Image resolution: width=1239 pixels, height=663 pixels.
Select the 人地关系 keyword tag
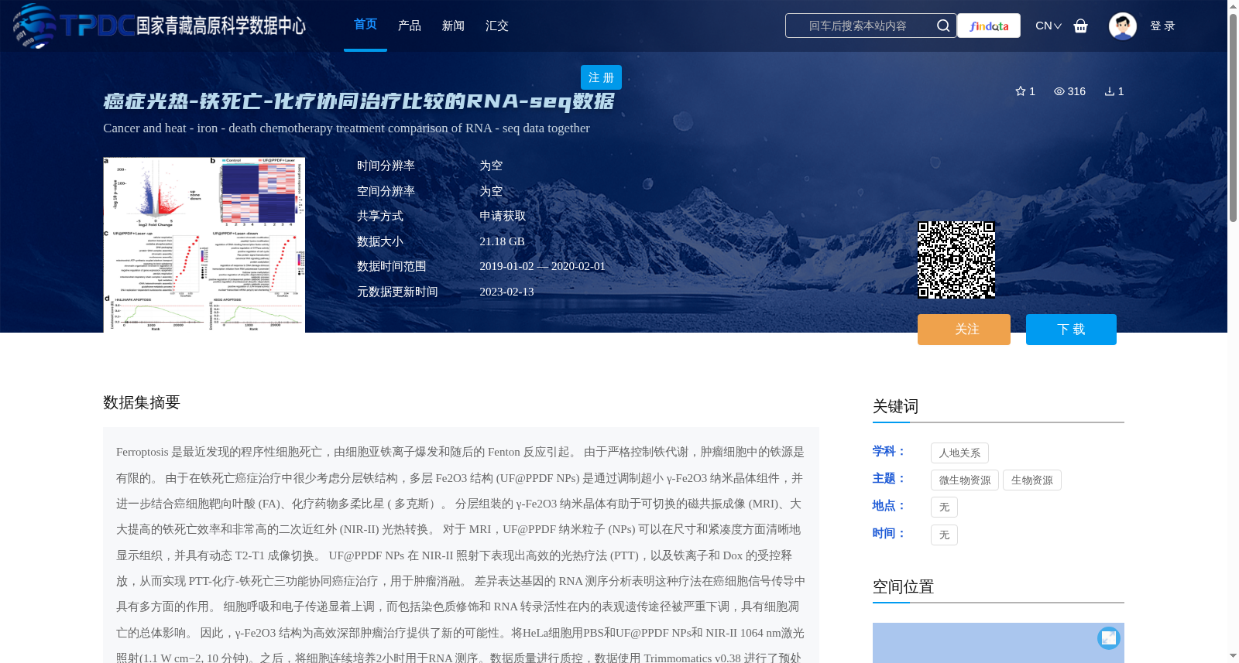[959, 453]
